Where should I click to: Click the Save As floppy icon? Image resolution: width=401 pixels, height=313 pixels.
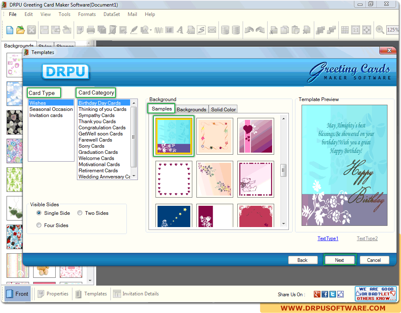(x=56, y=30)
